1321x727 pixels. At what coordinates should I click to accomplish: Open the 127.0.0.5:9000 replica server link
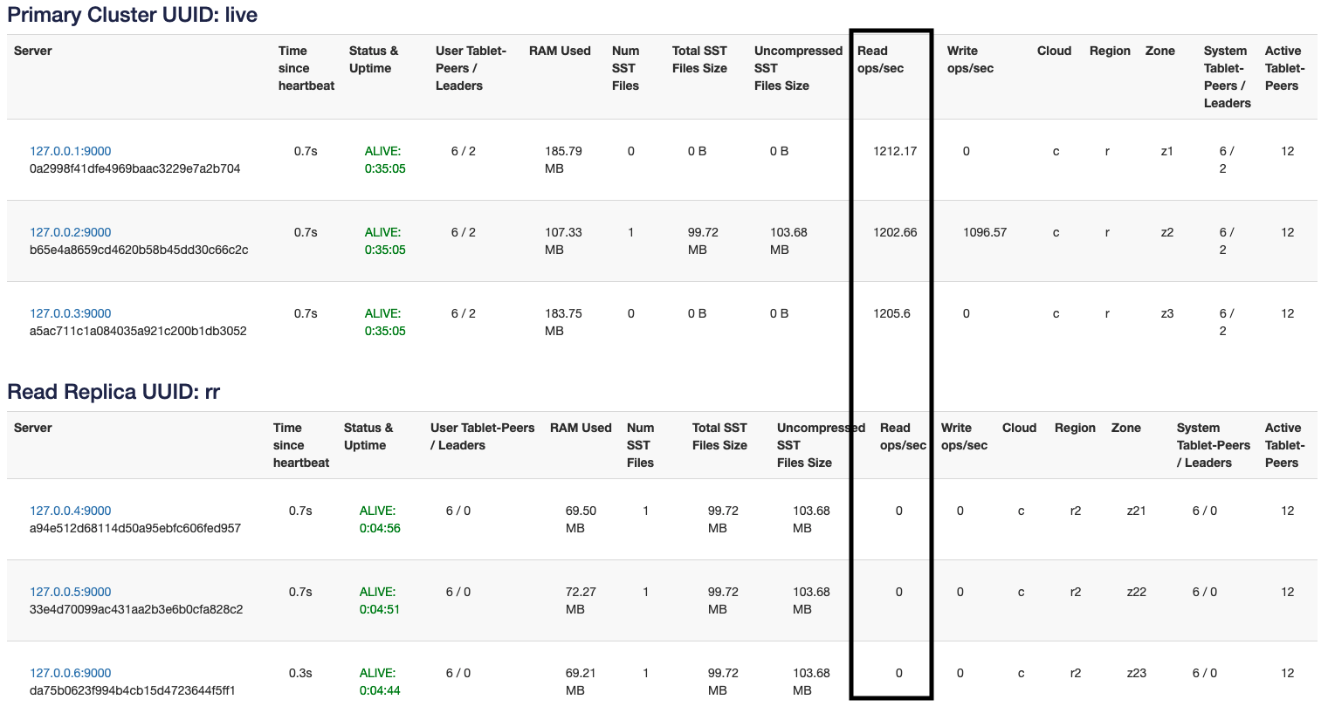point(69,591)
